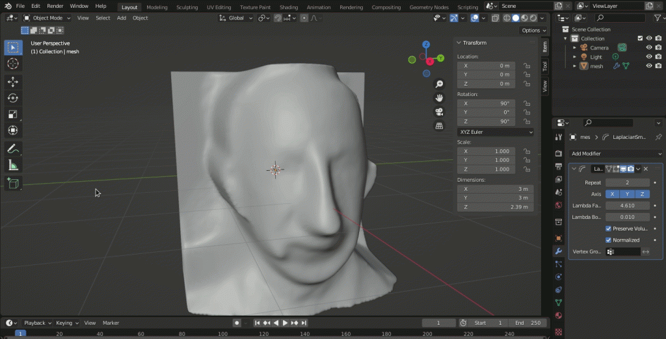The image size is (666, 339).
Task: Open the Scene properties tab
Action: tap(559, 192)
